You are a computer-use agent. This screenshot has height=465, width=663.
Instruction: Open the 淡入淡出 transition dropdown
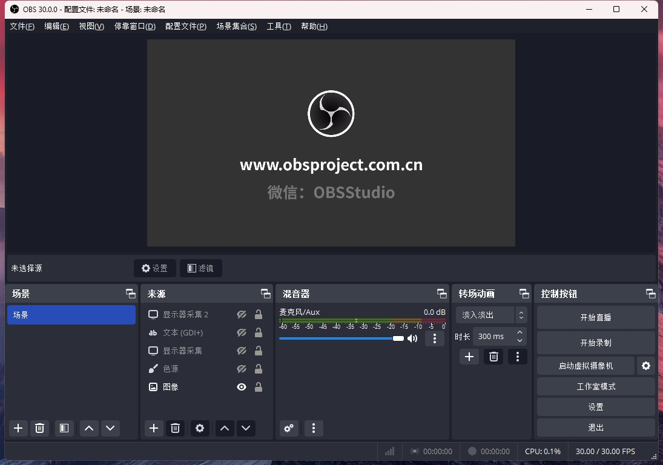(491, 315)
